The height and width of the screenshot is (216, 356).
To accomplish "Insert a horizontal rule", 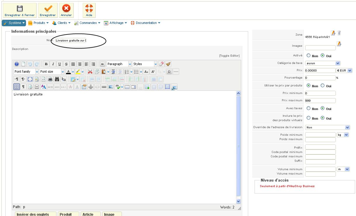I will point(176,72).
